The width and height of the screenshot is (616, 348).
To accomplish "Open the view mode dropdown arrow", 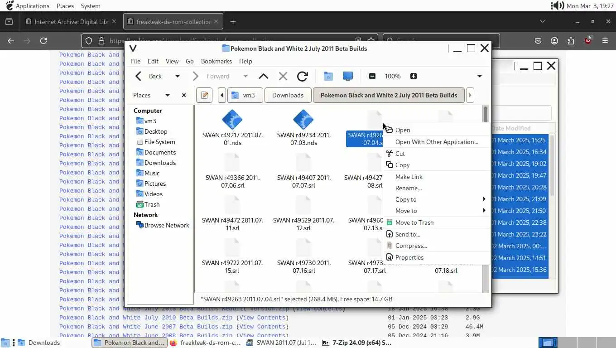I will pyautogui.click(x=480, y=76).
